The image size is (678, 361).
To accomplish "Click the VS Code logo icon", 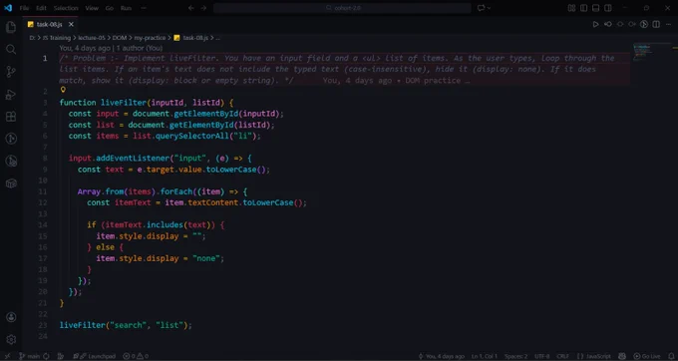I will tap(8, 8).
